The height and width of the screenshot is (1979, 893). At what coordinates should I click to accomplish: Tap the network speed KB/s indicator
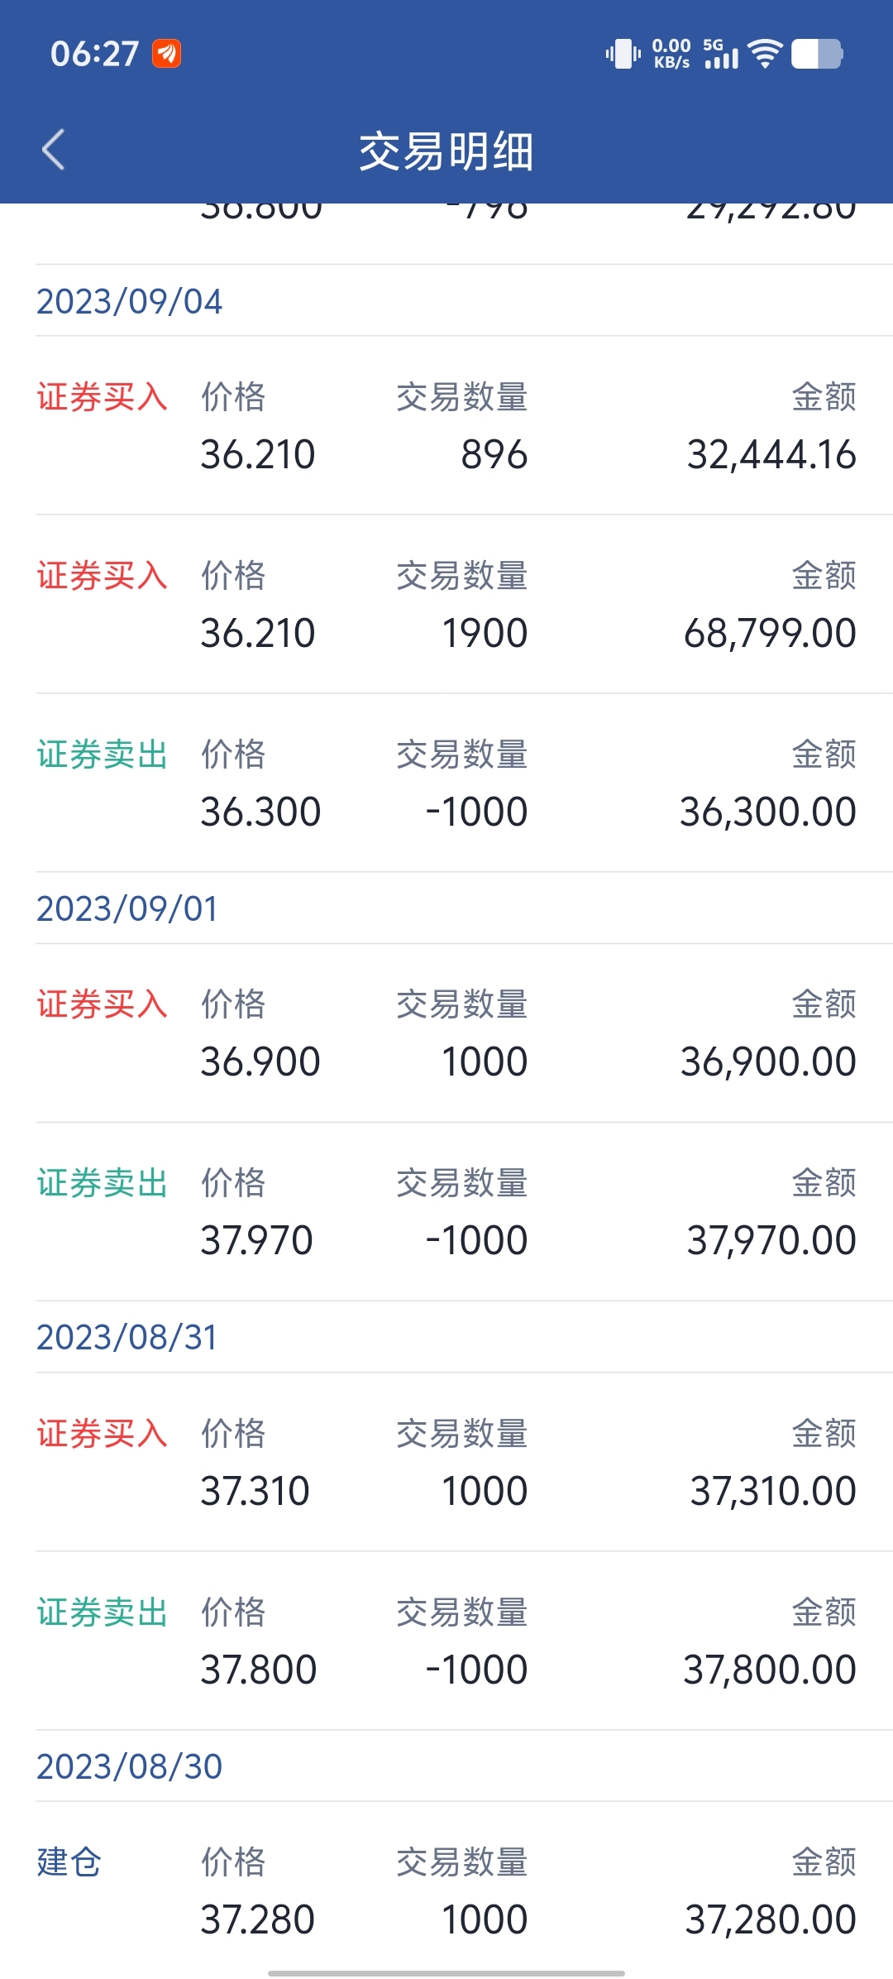[x=671, y=54]
